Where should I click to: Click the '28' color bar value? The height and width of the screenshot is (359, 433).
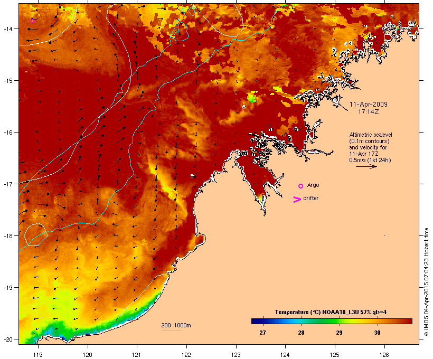coord(301,333)
